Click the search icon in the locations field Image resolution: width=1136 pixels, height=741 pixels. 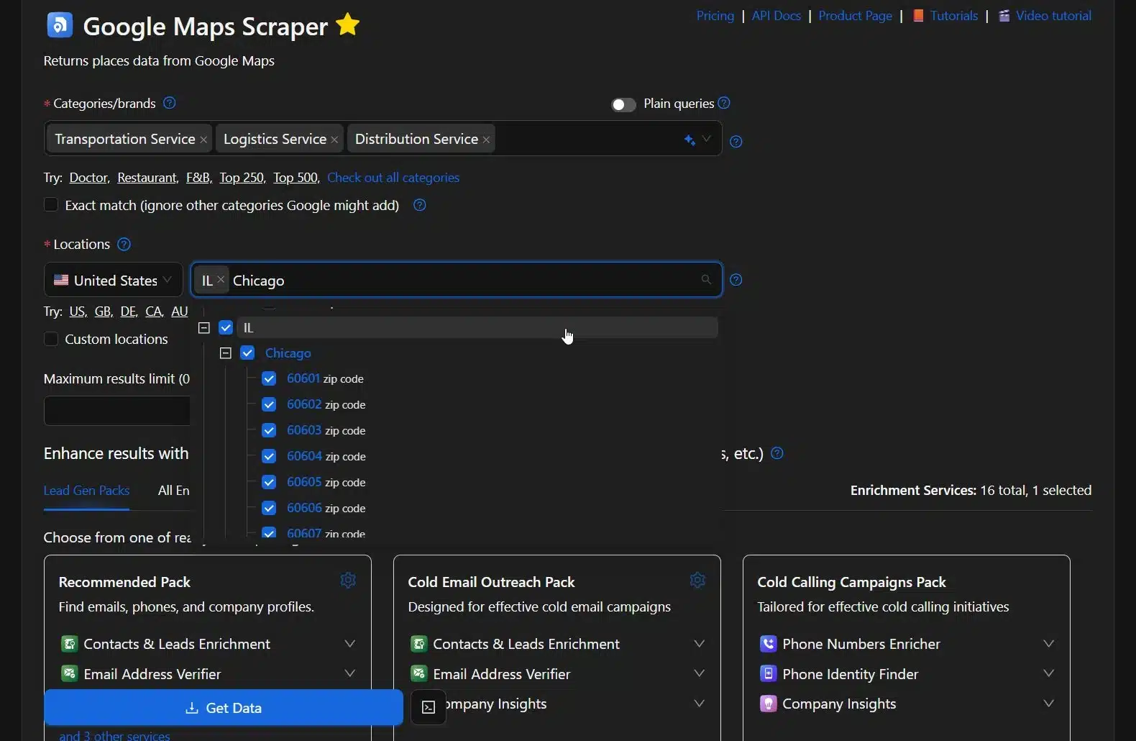(x=706, y=280)
